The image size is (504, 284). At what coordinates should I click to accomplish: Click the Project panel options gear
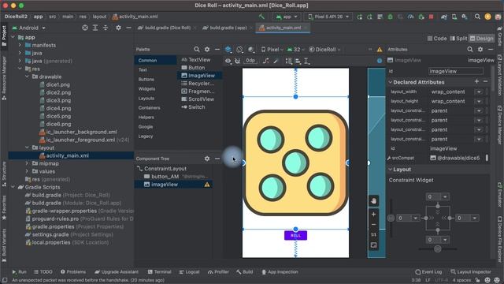point(118,28)
